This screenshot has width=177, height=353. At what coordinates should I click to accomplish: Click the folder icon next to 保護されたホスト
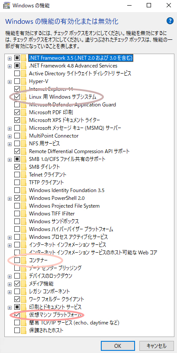click(24, 331)
